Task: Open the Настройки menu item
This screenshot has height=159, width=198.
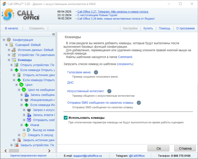Action: [130, 28]
